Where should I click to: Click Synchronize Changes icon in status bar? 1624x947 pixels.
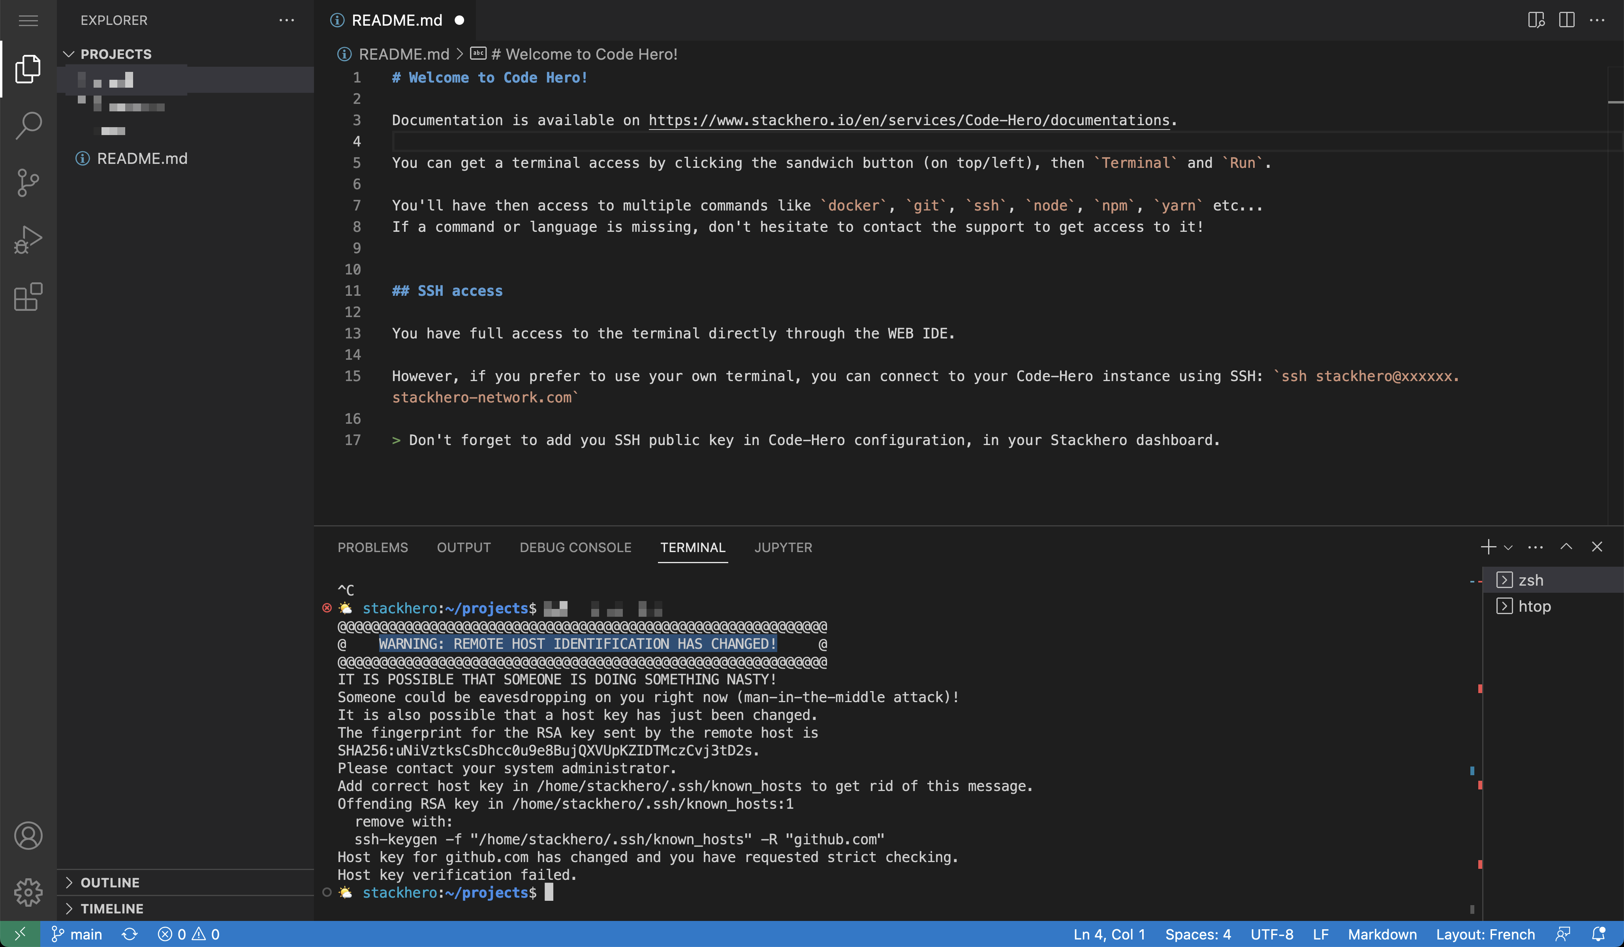(130, 934)
